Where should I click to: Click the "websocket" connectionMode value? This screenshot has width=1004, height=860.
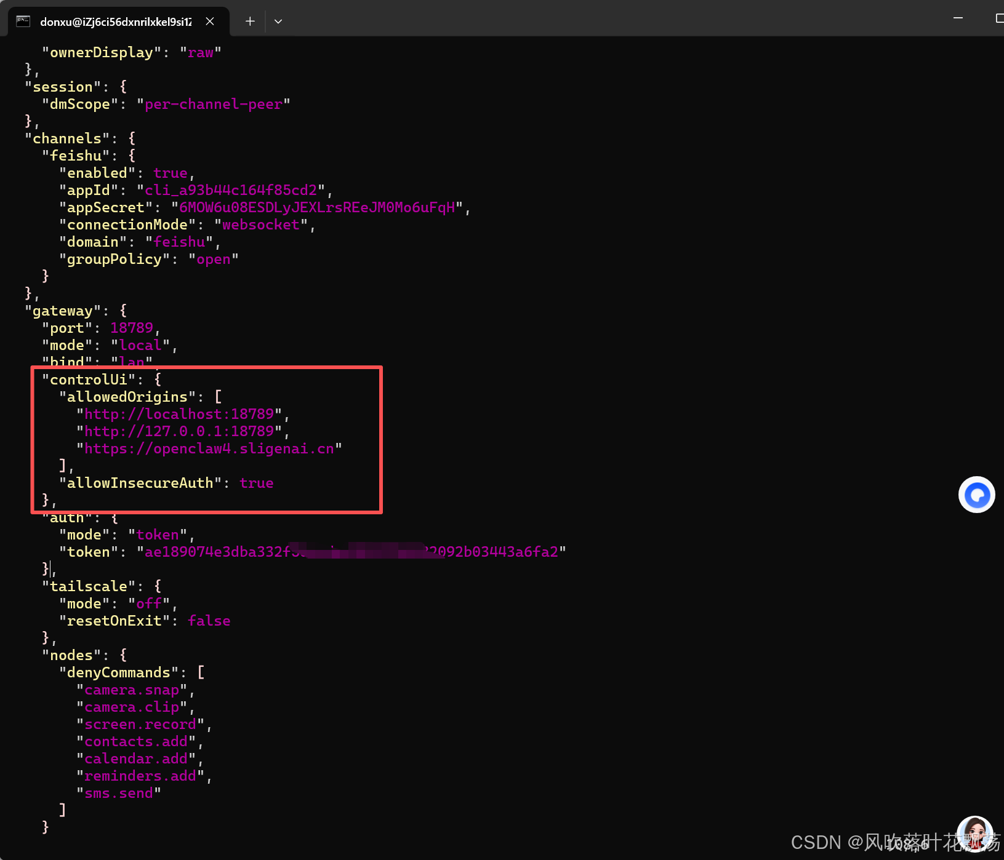click(260, 225)
